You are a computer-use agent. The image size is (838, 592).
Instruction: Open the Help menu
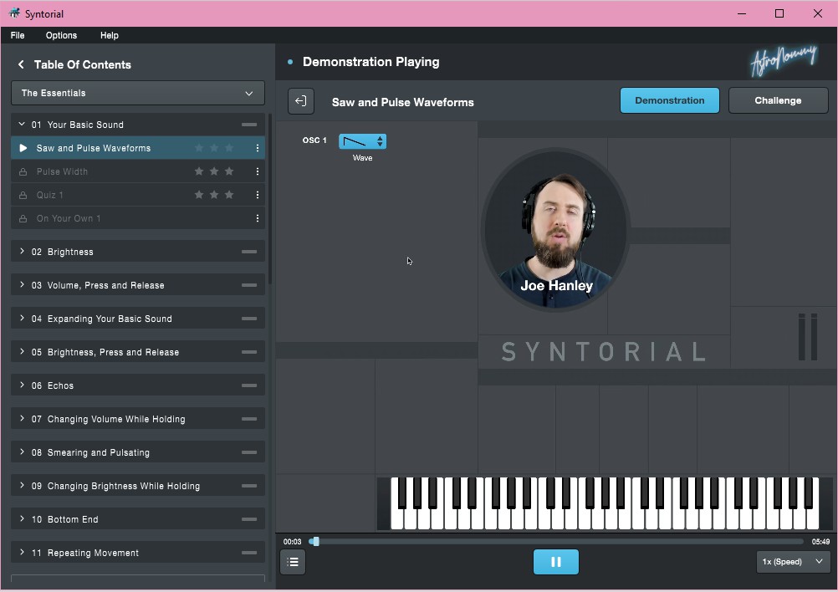(110, 35)
